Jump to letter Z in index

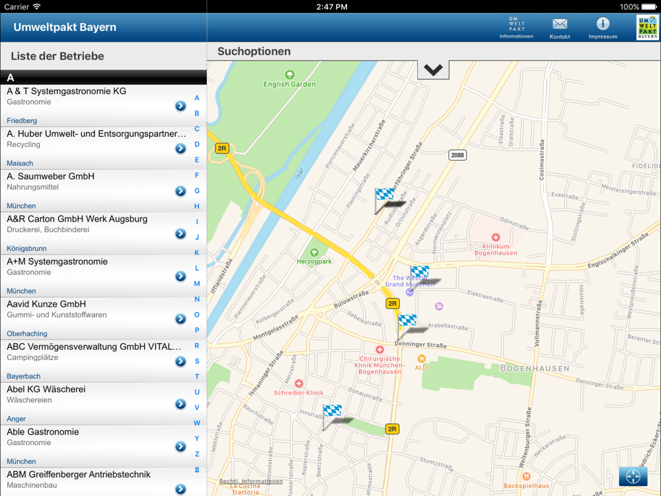click(197, 454)
